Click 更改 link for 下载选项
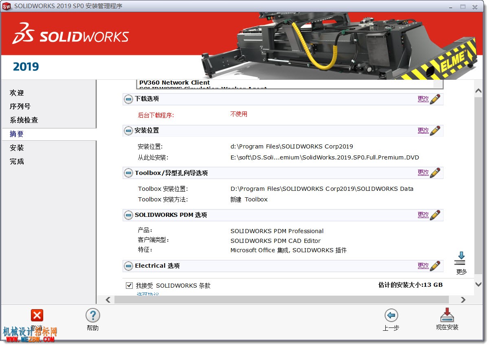 423,99
